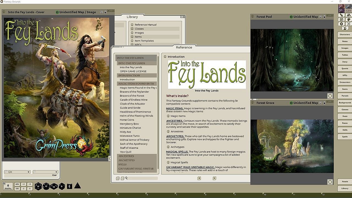352x198 pixels.
Task: Expand GM VARIANT RULE: UNSTABLE section
Action: 137,169
